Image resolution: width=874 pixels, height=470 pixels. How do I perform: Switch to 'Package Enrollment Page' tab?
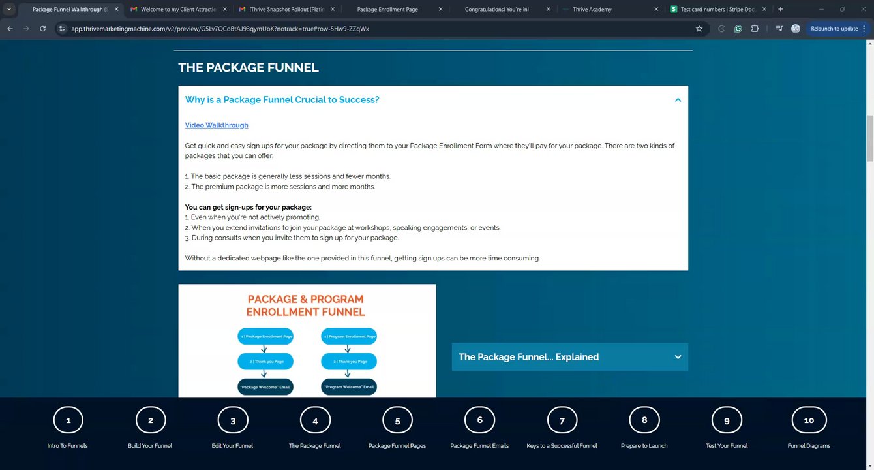[393, 9]
